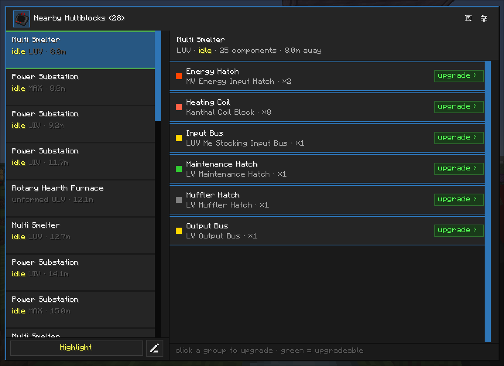The image size is (504, 366).
Task: Click the Multi Smelter detail panel heading
Action: 201,40
